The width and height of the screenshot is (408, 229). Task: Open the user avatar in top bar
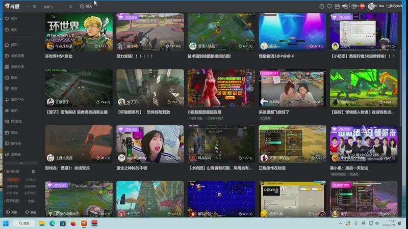tap(371, 6)
